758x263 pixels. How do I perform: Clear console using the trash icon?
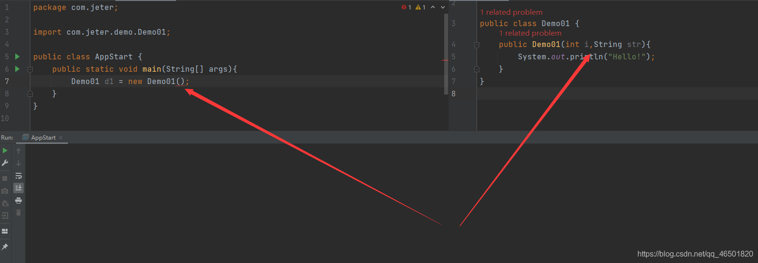point(19,213)
